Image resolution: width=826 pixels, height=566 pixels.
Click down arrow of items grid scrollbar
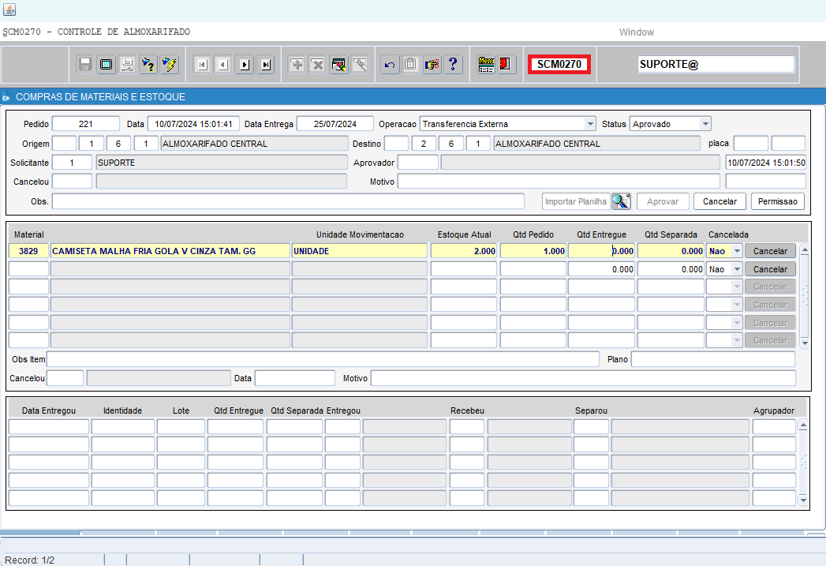click(805, 343)
